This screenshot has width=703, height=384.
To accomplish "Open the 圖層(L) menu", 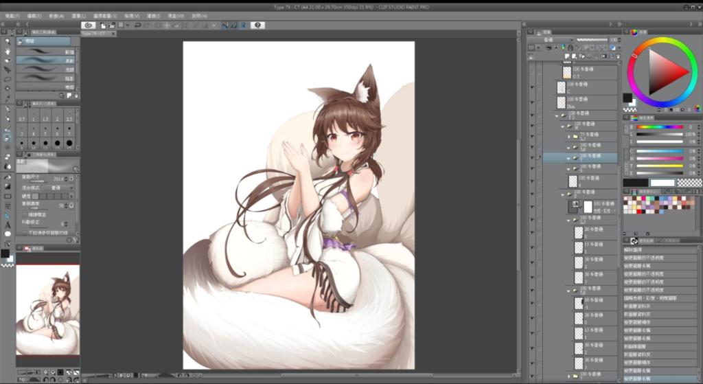I will point(80,16).
